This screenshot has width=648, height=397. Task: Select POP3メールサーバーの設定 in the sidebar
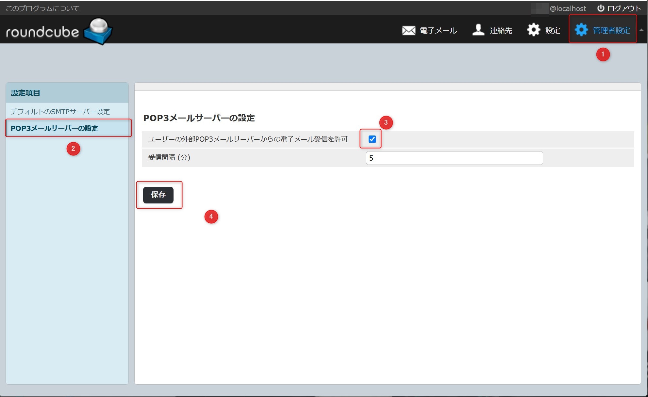pyautogui.click(x=55, y=128)
